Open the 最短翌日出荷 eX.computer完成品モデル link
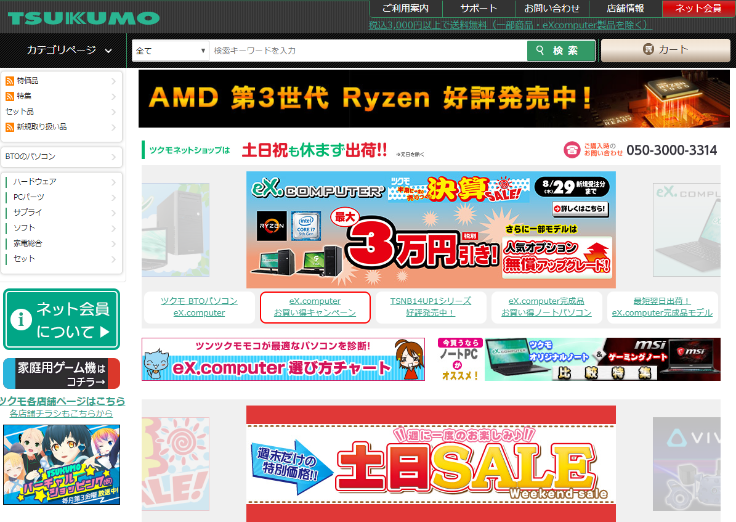 coord(662,308)
